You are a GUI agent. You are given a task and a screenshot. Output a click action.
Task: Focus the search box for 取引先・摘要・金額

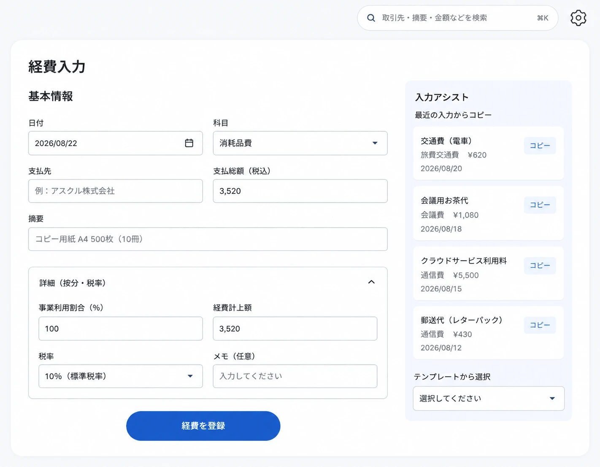(x=458, y=18)
